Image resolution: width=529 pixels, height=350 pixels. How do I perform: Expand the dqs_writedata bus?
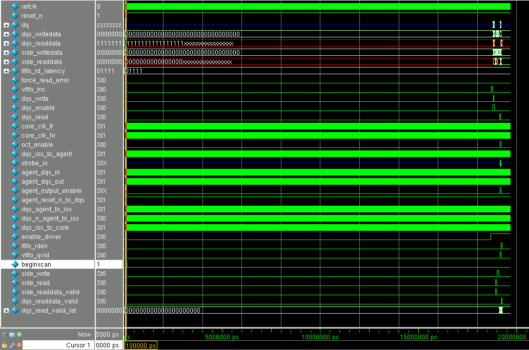(6, 34)
